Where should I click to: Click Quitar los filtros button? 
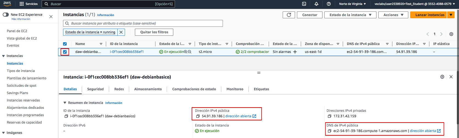coord(154,32)
